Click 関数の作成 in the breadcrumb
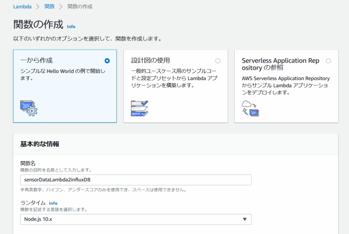Viewport: 349px width, 234px height. tap(80, 7)
